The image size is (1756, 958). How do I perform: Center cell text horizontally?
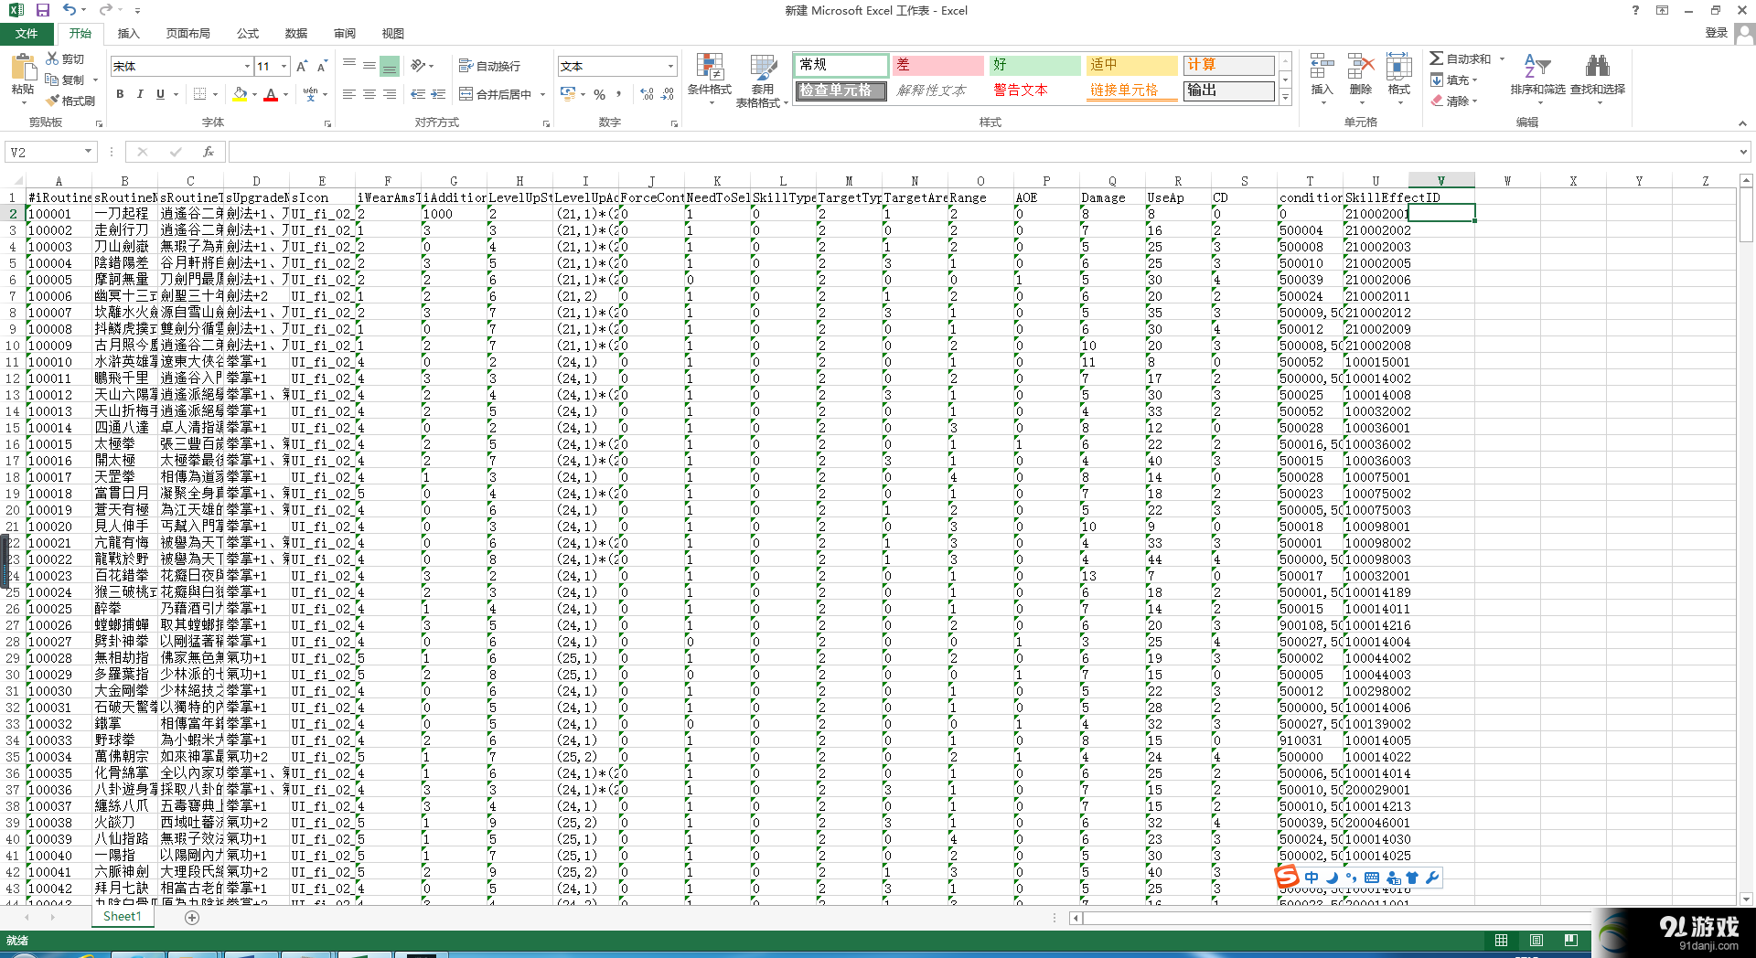(x=369, y=94)
